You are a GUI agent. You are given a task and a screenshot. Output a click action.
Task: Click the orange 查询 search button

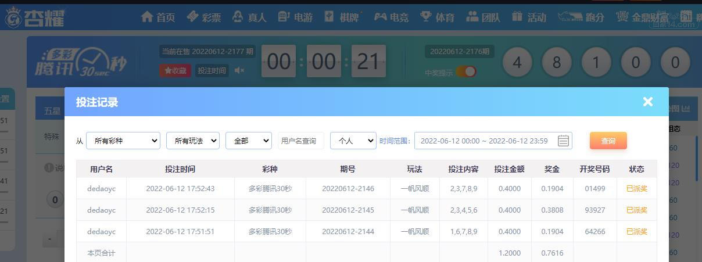(x=608, y=141)
